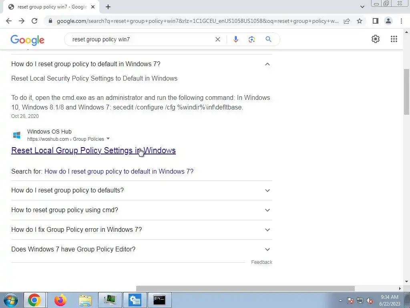Click the Feedback link
Image resolution: width=410 pixels, height=308 pixels.
pyautogui.click(x=261, y=262)
